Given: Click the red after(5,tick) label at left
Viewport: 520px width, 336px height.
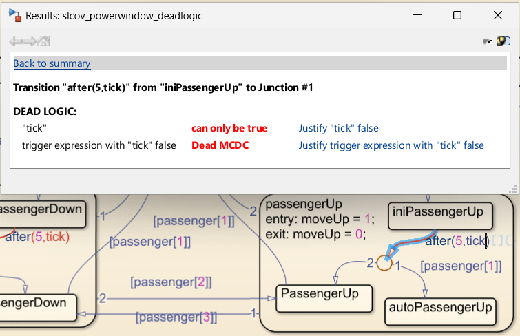Looking at the screenshot, I should (x=36, y=237).
